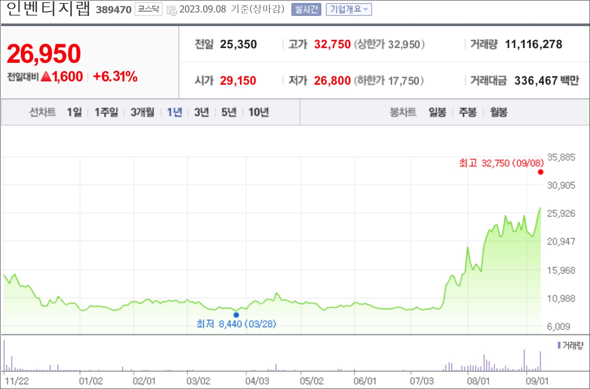Viewport: 590px width, 389px height.
Task: Open the 기업개요 dropdown
Action: 349,9
